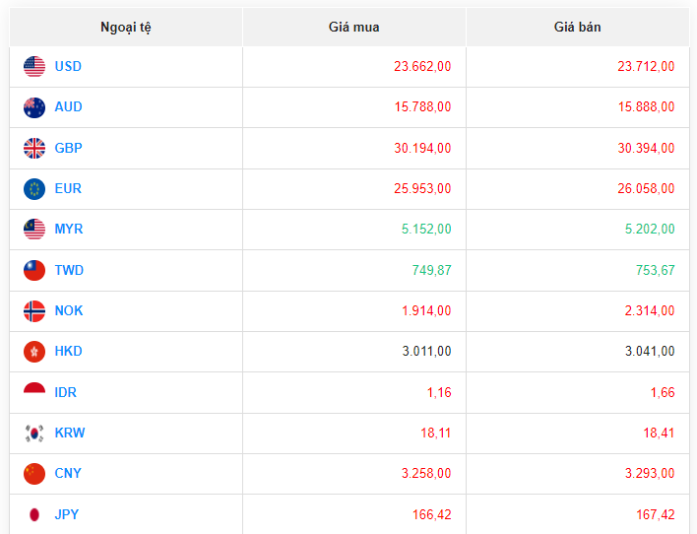The width and height of the screenshot is (697, 534).
Task: Open the IDR currency link
Action: tap(65, 392)
